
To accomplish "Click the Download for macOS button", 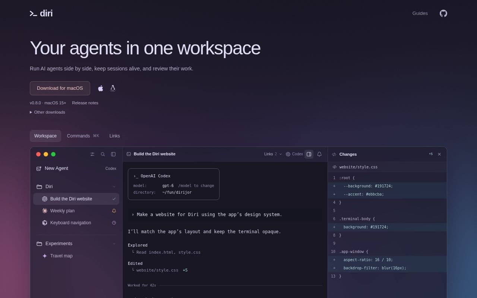I will (x=60, y=88).
